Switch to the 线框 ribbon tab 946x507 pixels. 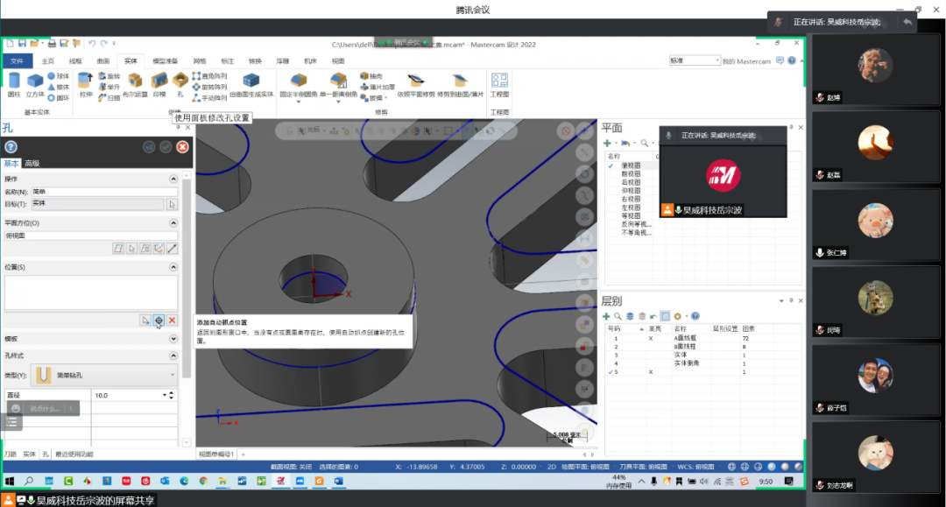[x=75, y=61]
